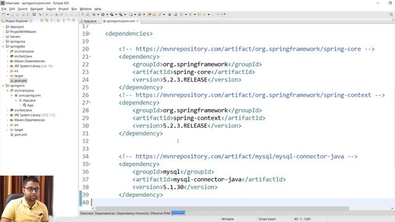Select the App class node in tree

[30, 105]
